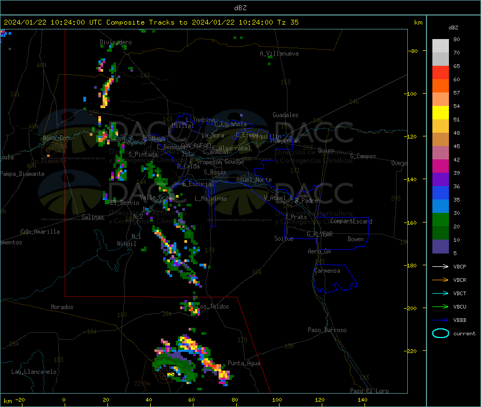
Task: Click the blue VBBB arrow legend icon
Action: coord(440,320)
